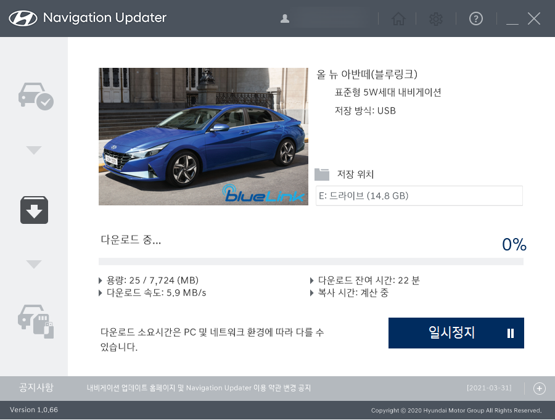Expand notices with the plus icon

click(540, 389)
